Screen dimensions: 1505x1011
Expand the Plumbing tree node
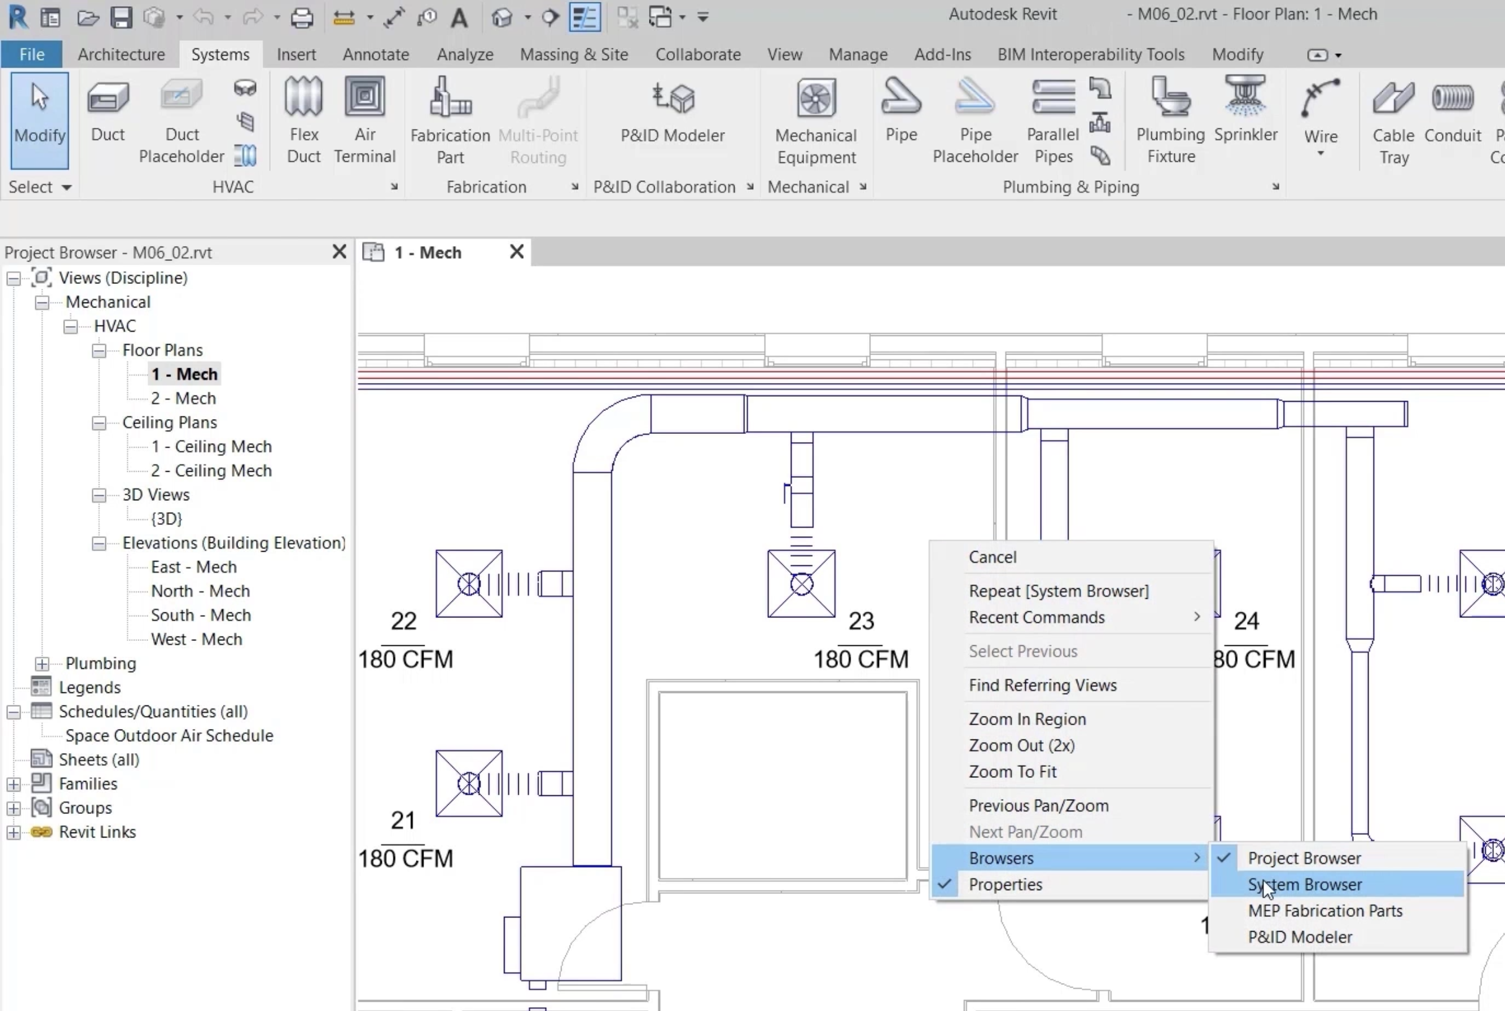tap(42, 663)
